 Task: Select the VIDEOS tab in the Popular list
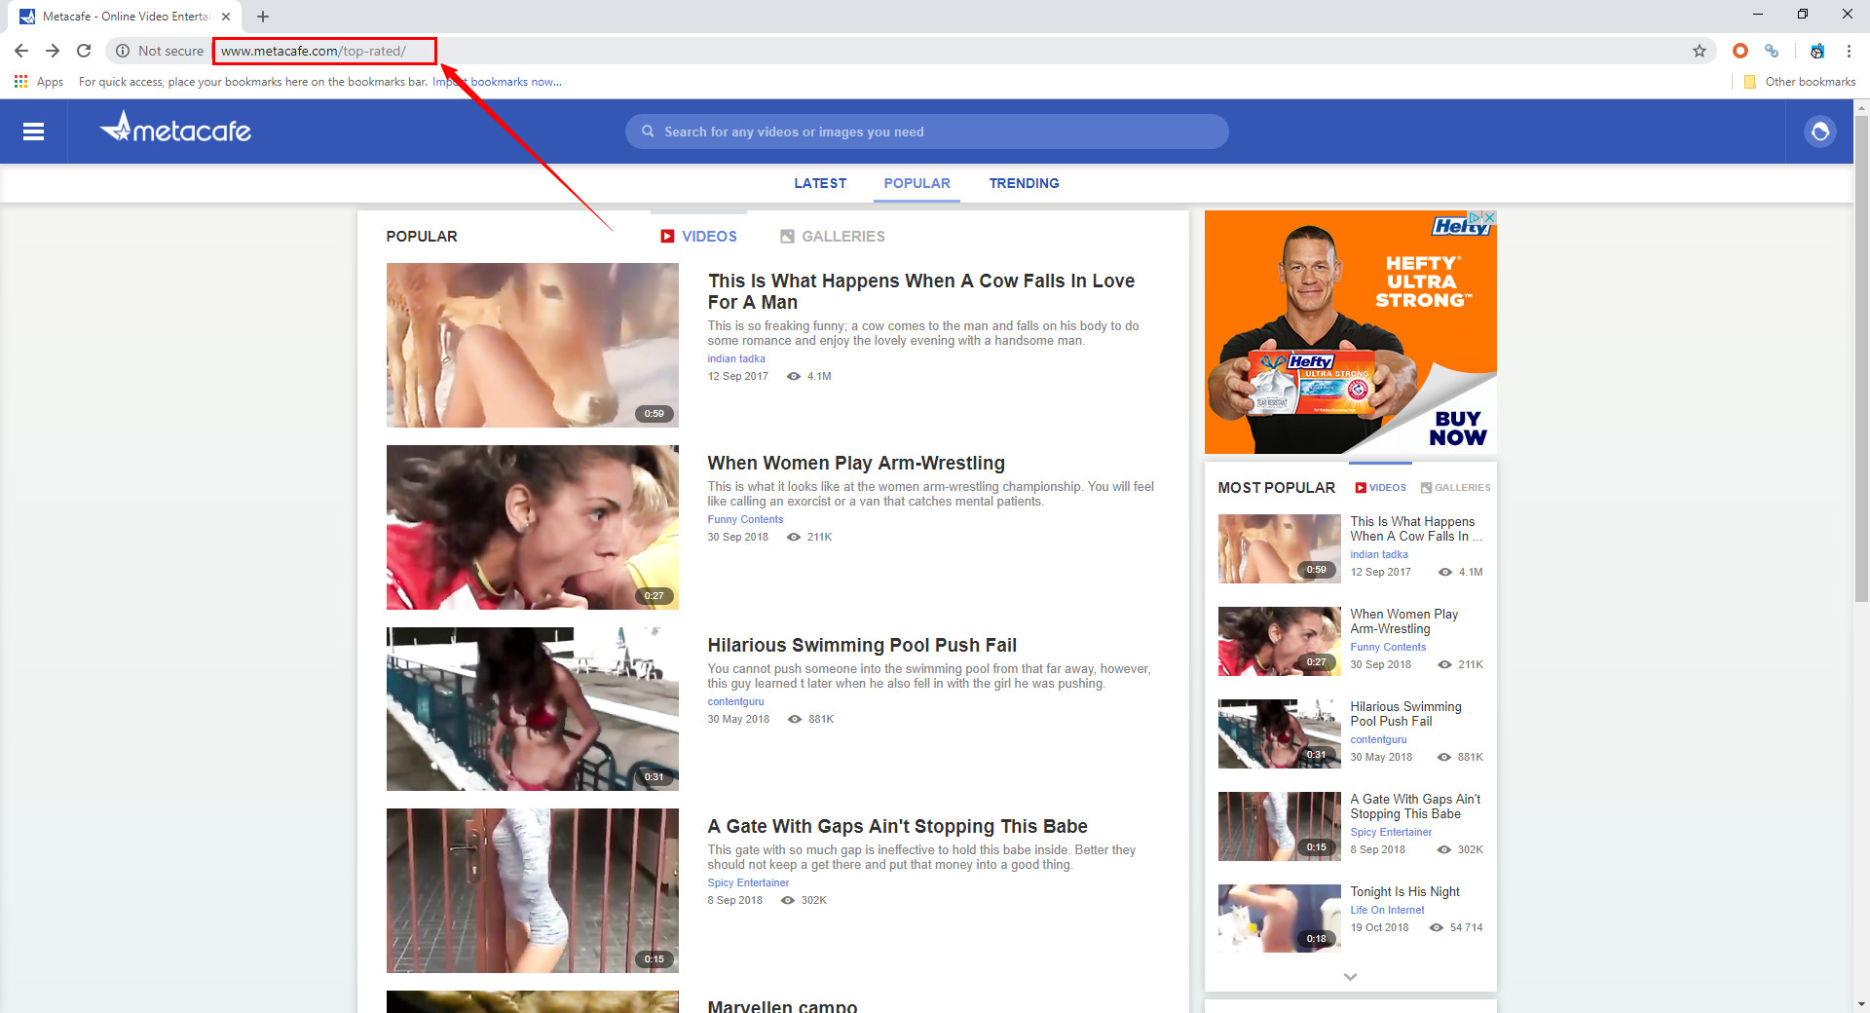coord(698,237)
